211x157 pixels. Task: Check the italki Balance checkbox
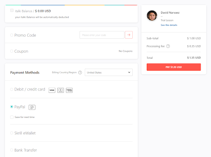(x=12, y=10)
